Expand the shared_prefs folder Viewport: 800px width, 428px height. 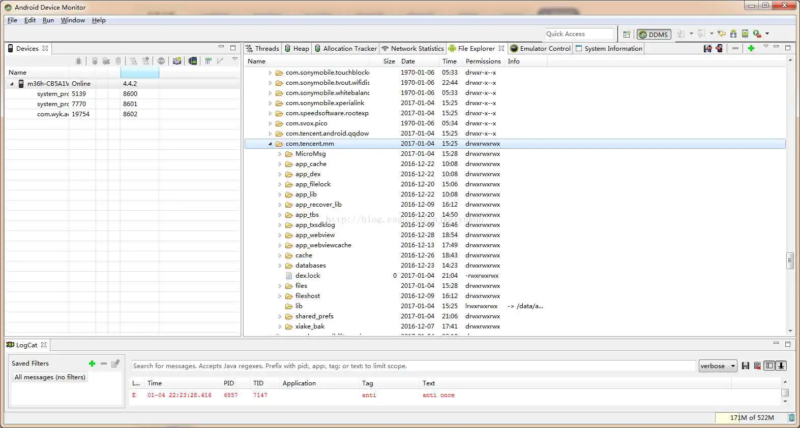280,316
